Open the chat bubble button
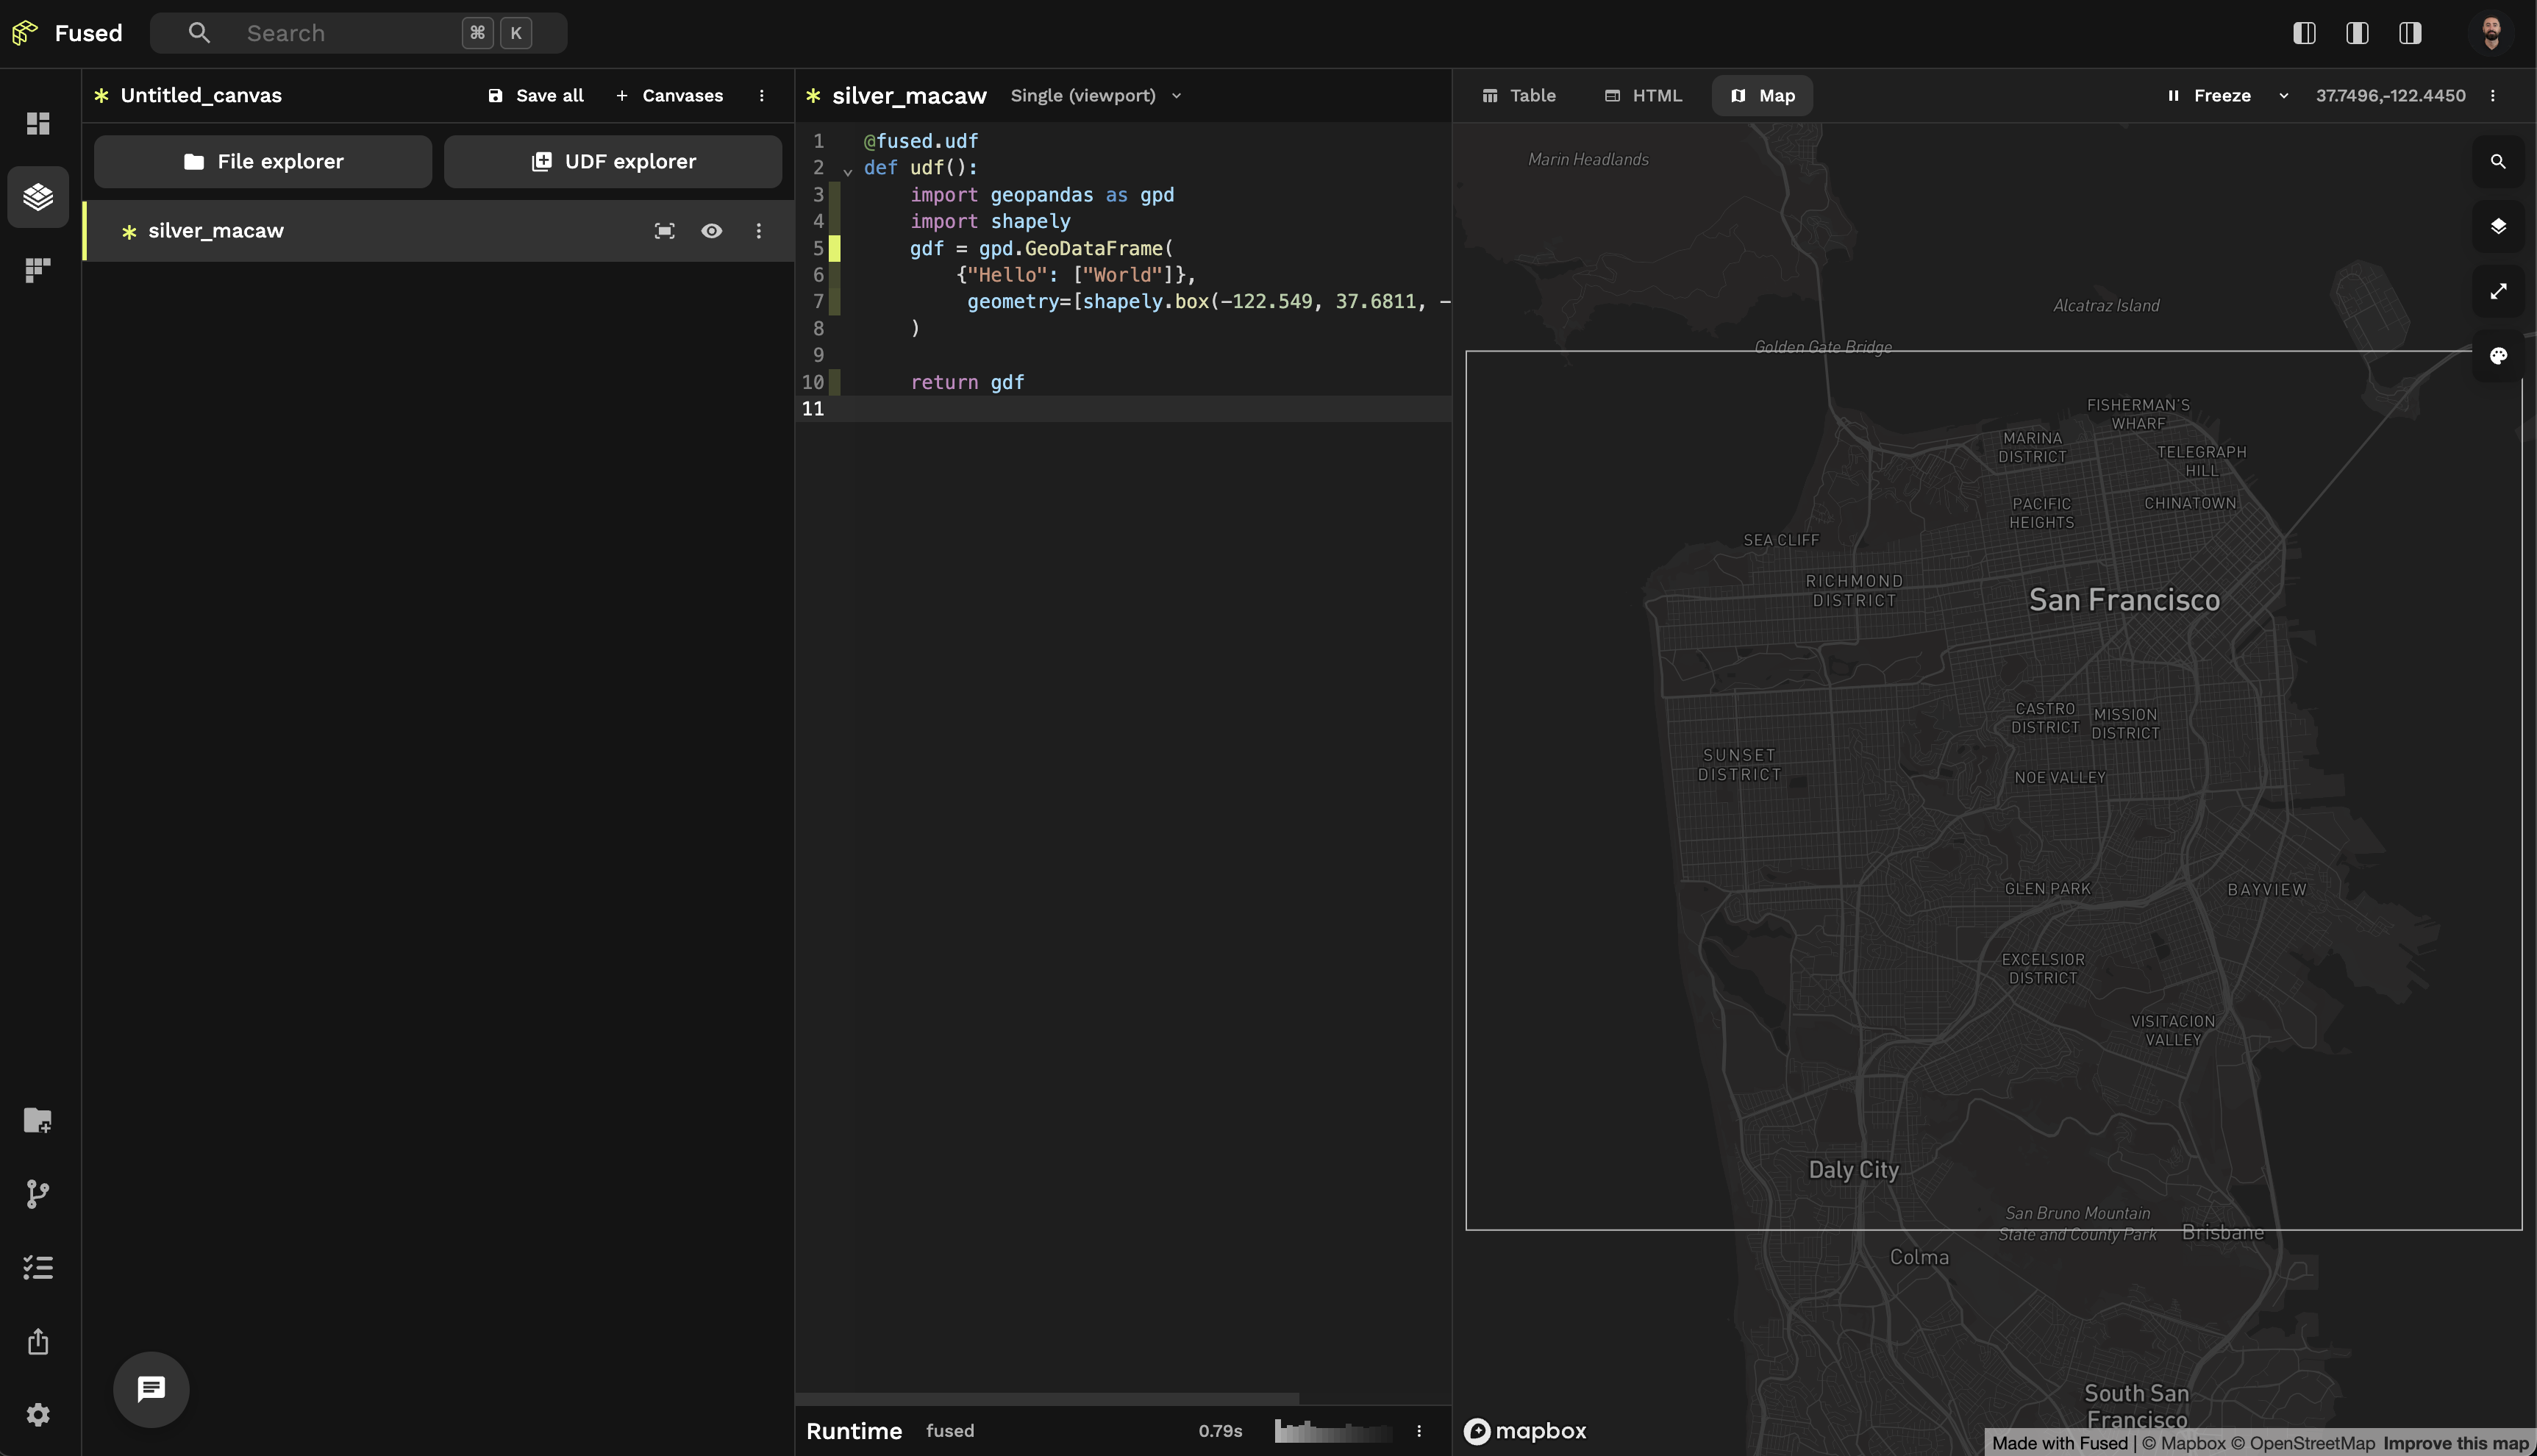The height and width of the screenshot is (1456, 2537). pos(151,1388)
